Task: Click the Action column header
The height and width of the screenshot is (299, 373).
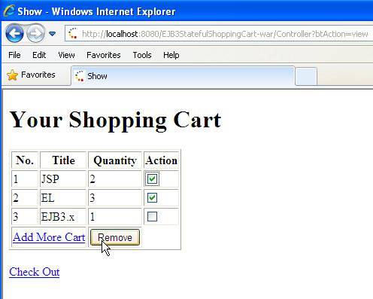Action: 162,160
